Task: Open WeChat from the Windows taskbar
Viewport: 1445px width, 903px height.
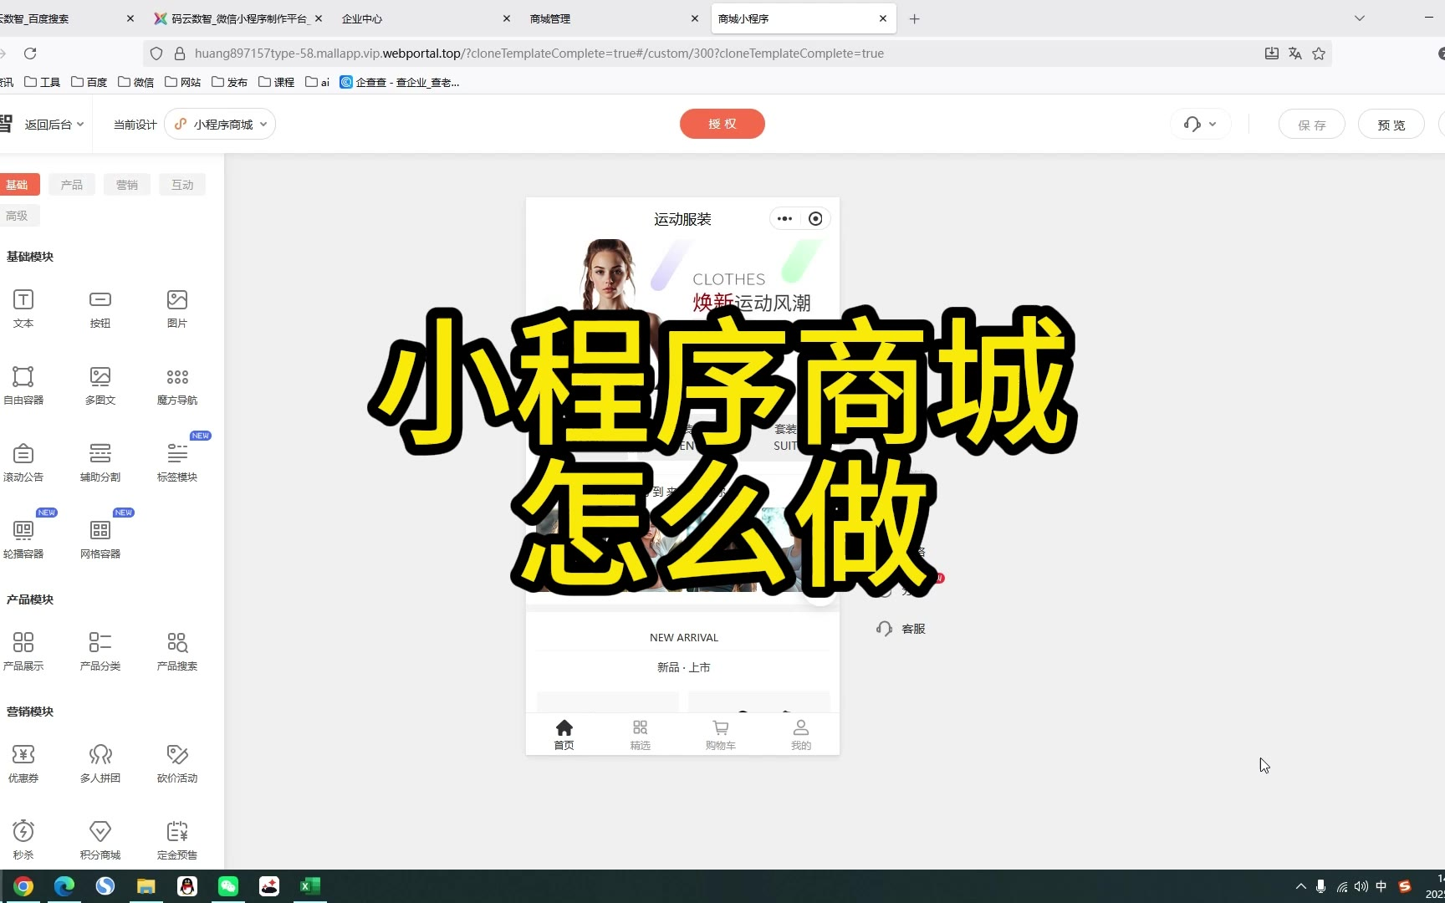Action: (x=228, y=886)
